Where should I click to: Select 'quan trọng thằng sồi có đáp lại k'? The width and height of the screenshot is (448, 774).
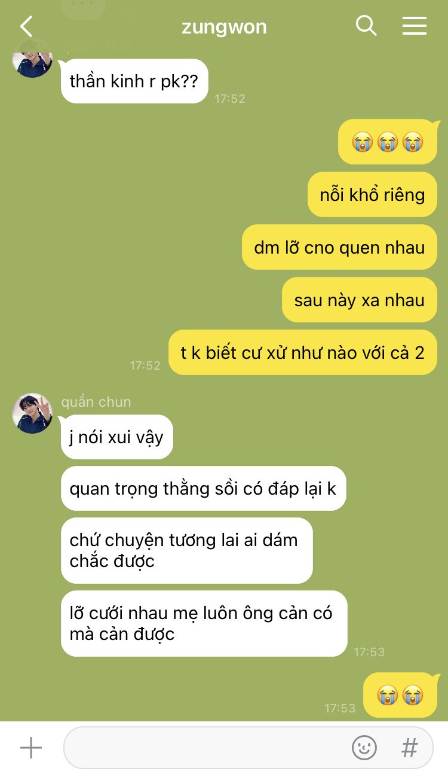203,489
